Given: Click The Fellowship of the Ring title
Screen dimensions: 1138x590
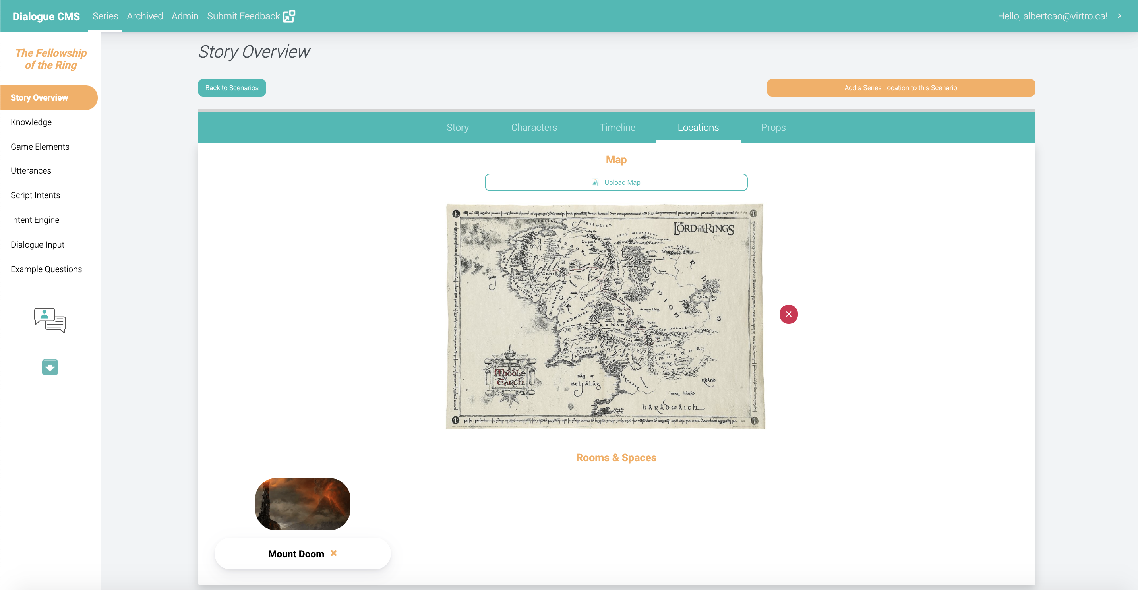Looking at the screenshot, I should [x=51, y=59].
